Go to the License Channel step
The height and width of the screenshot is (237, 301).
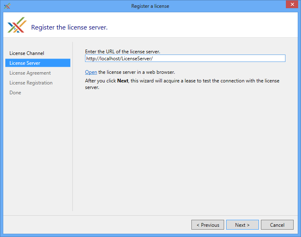[27, 53]
